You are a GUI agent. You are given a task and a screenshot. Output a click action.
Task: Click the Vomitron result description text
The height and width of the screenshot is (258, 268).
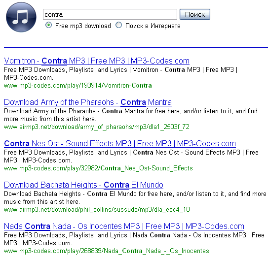pos(120,74)
